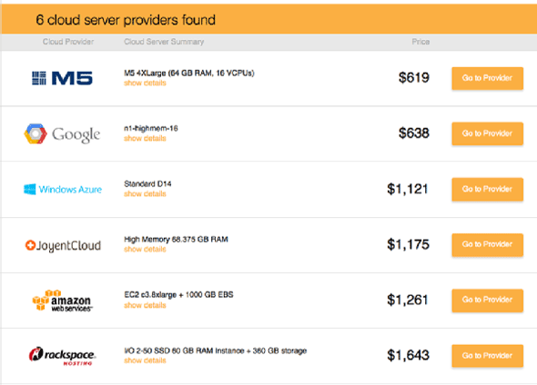The image size is (537, 385).
Task: Click the n1-highmem-16 summary text
Action: [151, 128]
